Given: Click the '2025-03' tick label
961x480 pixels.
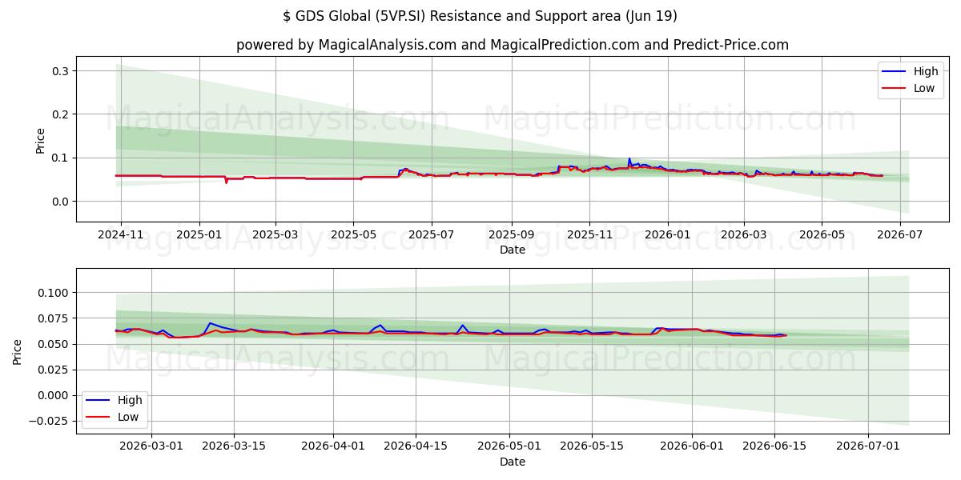Looking at the screenshot, I should point(275,235).
